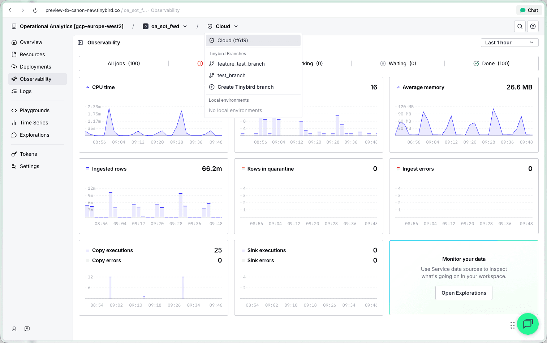
Task: Choose Create Tinybird branch option
Action: click(245, 87)
